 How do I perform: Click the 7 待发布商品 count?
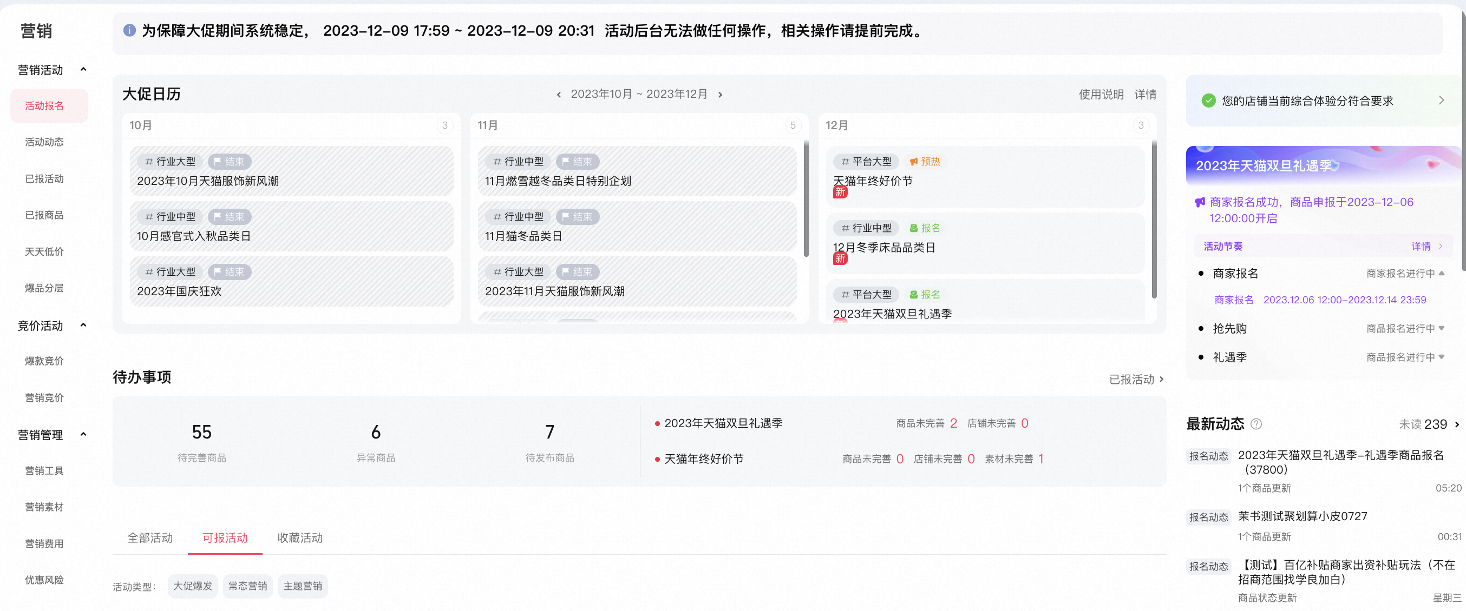550,432
